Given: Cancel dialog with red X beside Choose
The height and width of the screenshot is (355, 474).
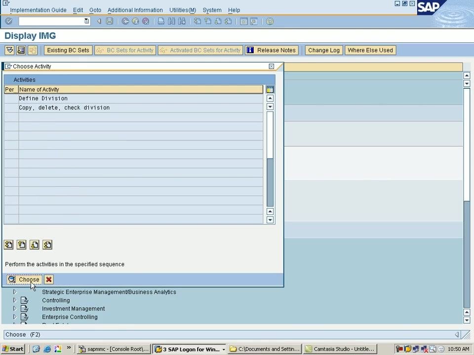Looking at the screenshot, I should (x=49, y=280).
